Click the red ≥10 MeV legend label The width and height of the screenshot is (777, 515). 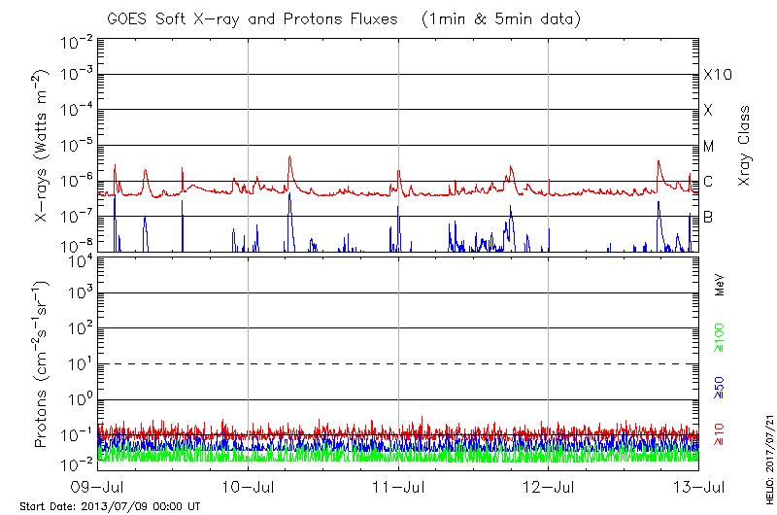721,431
